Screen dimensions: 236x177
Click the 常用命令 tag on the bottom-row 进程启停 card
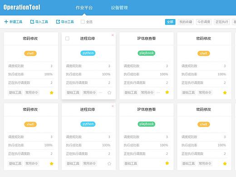89,163
